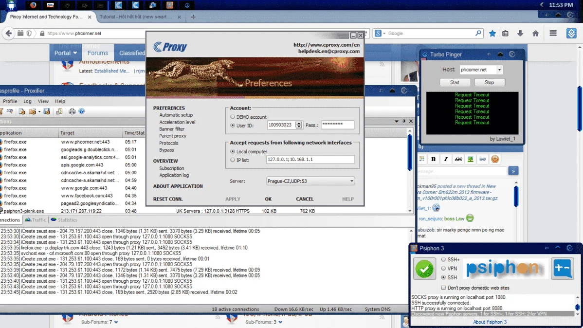Expand Sub-Forums: 3 dropdown
583x328 pixels.
click(x=280, y=322)
